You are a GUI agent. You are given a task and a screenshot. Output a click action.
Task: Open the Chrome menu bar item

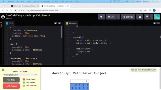click(x=10, y=1)
